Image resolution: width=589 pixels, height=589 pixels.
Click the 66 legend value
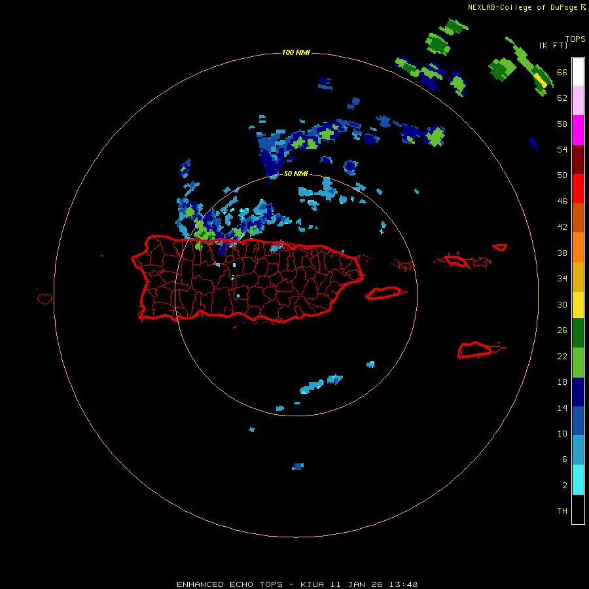(x=562, y=72)
